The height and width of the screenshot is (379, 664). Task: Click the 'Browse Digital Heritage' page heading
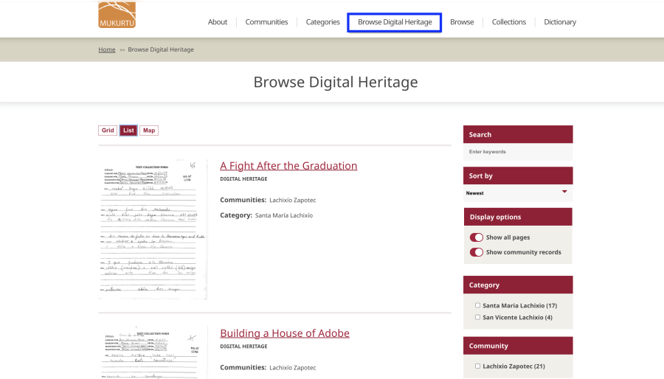(x=336, y=82)
